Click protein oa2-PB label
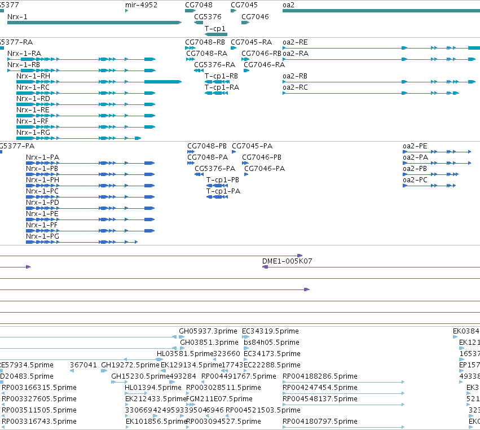Viewport: 480px width, 430px height. (415, 169)
